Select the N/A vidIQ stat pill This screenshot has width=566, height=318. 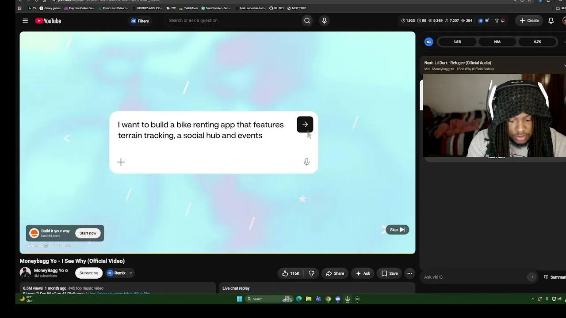coord(497,42)
